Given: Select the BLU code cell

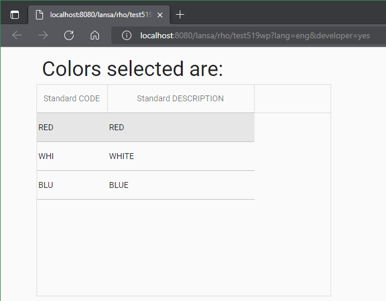Looking at the screenshot, I should 72,185.
